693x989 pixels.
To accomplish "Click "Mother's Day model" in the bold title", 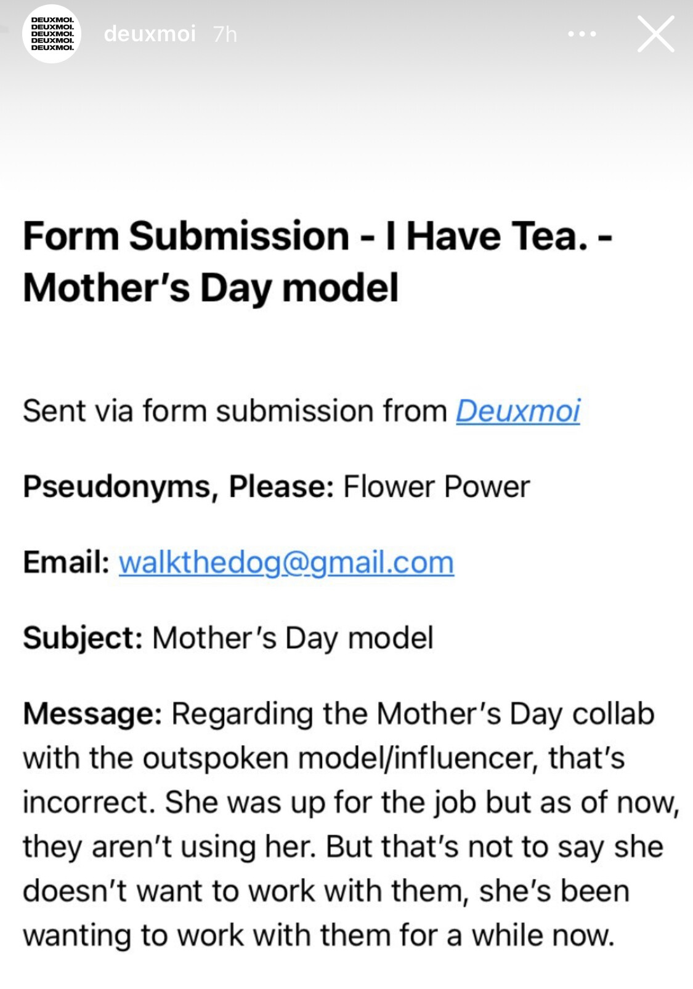I will point(211,288).
